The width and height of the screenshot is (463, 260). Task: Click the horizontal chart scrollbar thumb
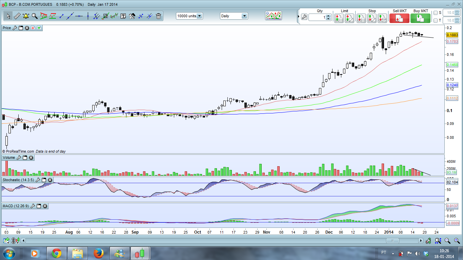pos(392,241)
